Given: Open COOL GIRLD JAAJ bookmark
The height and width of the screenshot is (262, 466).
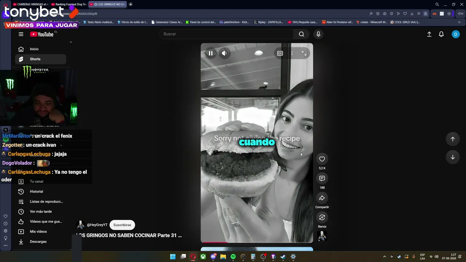Looking at the screenshot, I should (405, 22).
